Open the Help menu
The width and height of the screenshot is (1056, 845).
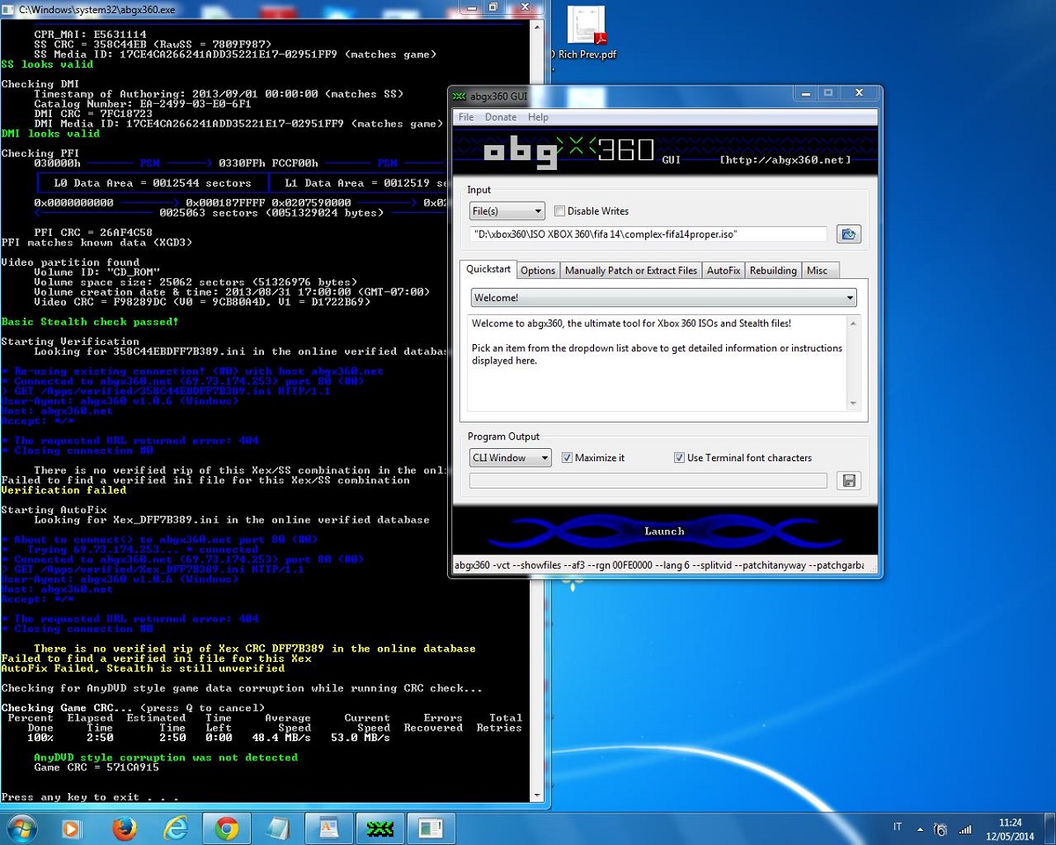coord(538,117)
